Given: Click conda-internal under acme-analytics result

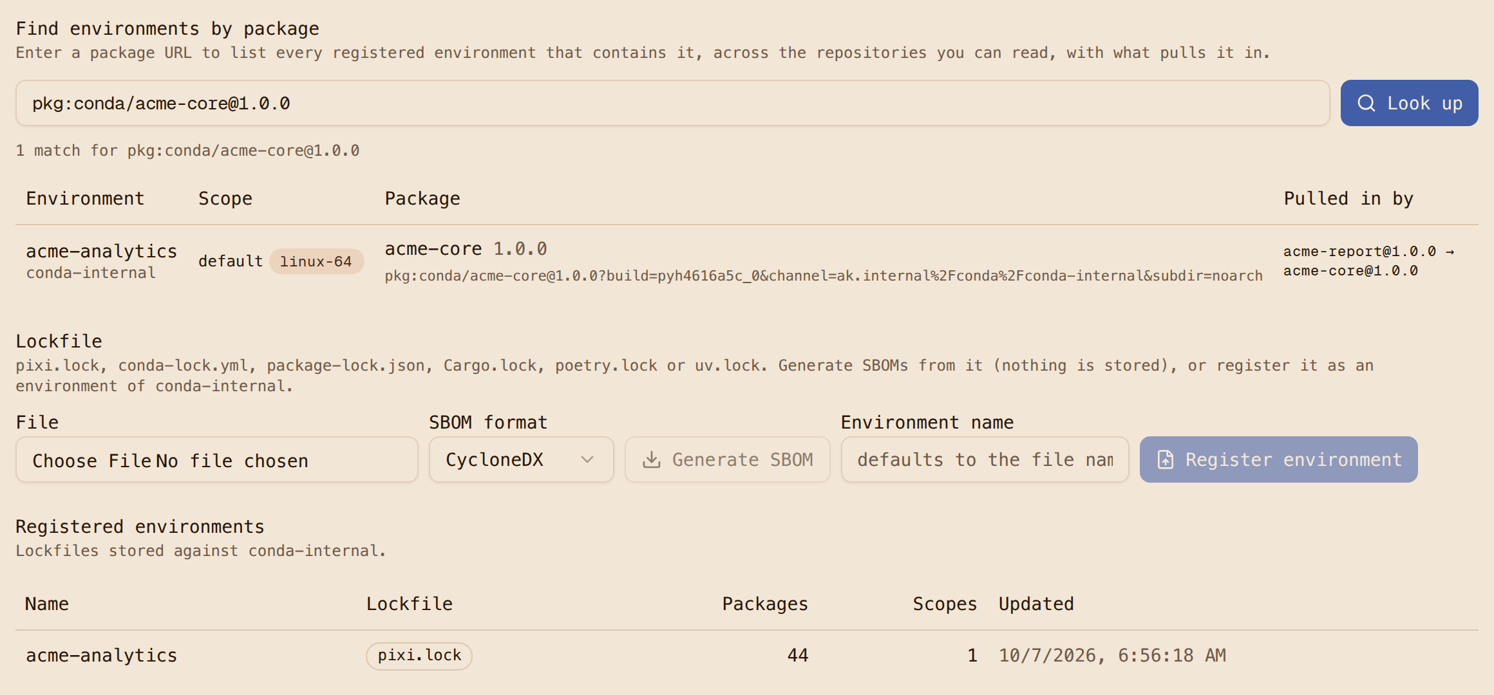Looking at the screenshot, I should click(91, 273).
